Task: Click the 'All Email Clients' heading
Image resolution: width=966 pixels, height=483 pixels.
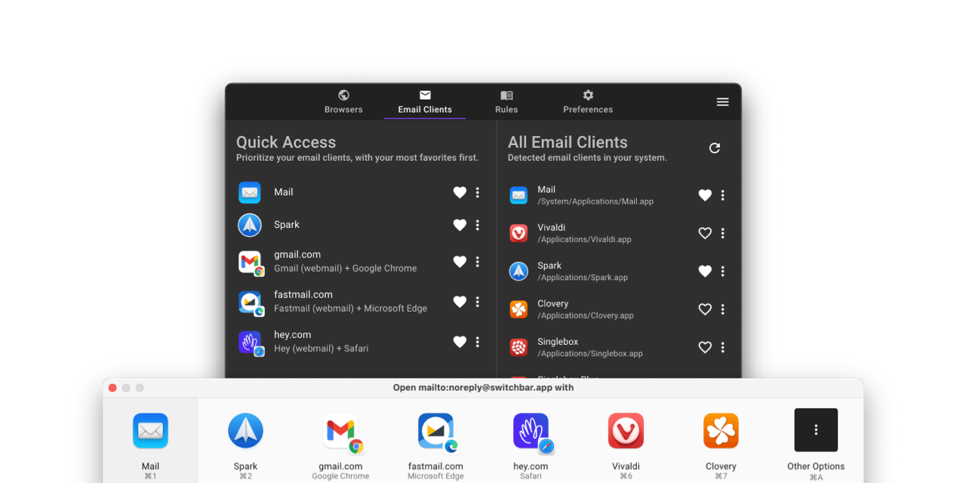Action: click(x=568, y=142)
